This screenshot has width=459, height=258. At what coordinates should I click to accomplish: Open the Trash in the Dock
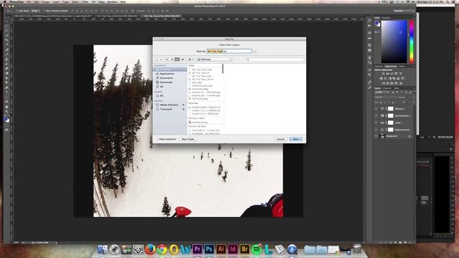pos(357,249)
